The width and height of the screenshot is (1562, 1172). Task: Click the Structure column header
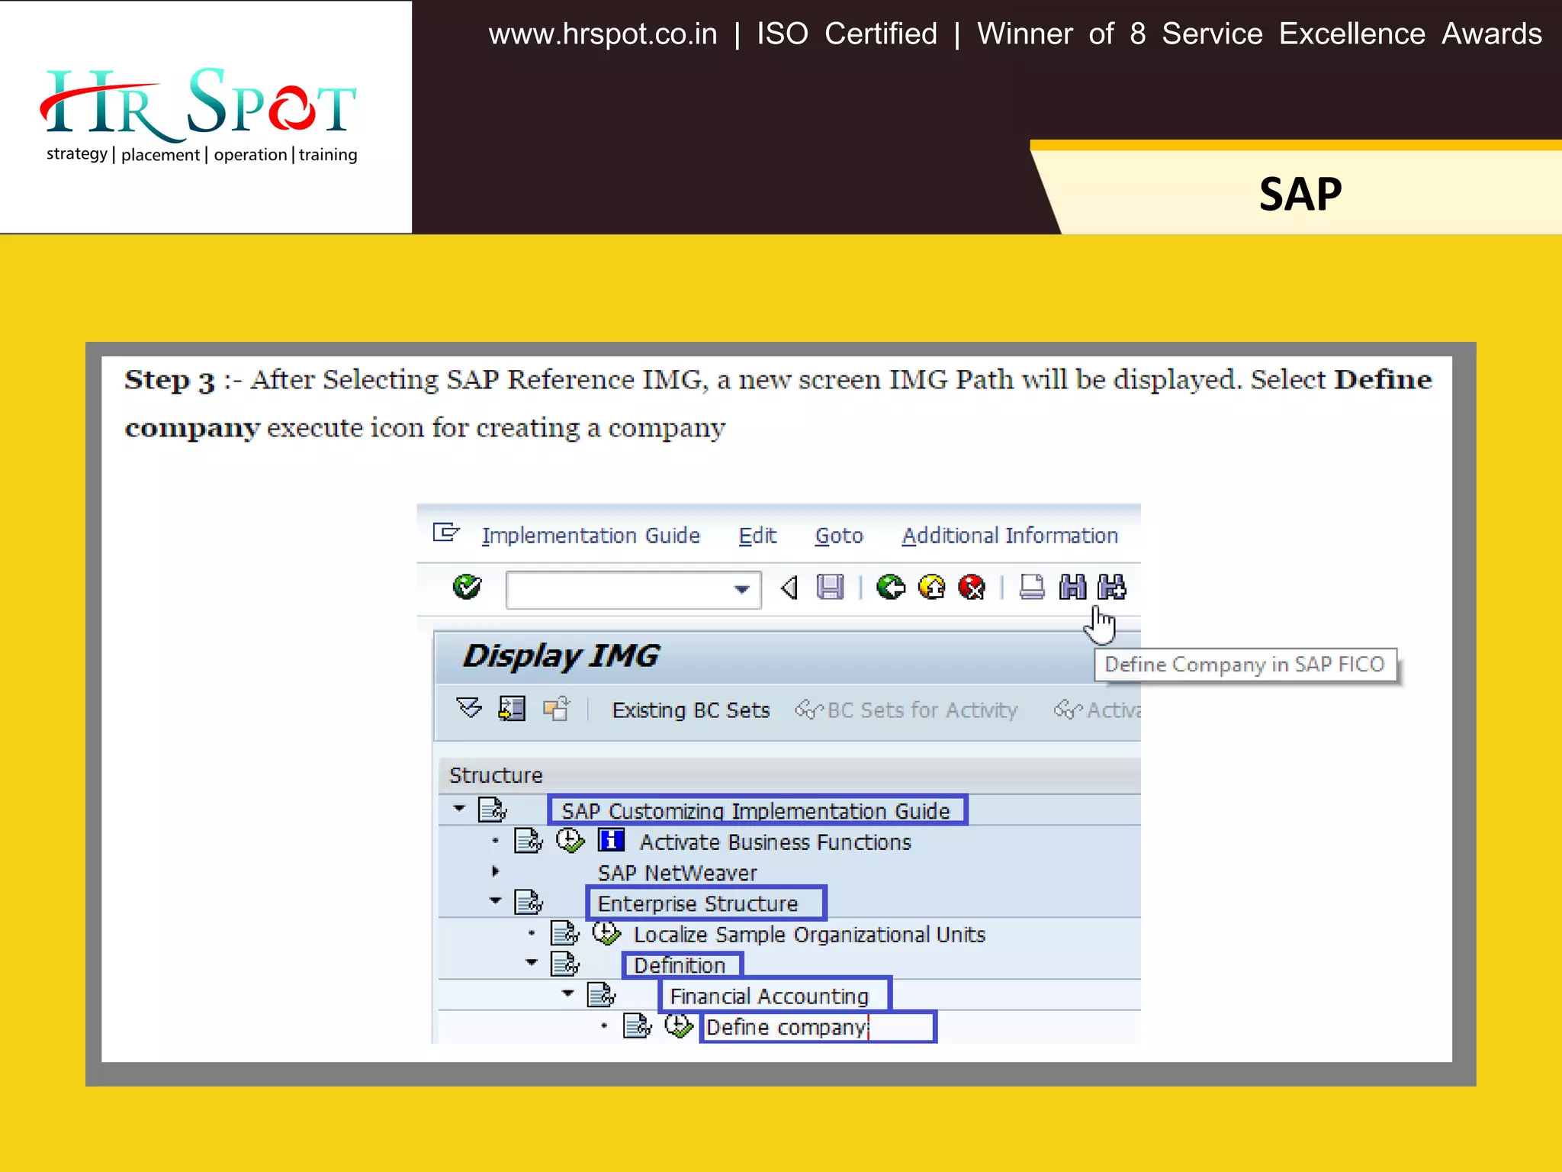790,775
